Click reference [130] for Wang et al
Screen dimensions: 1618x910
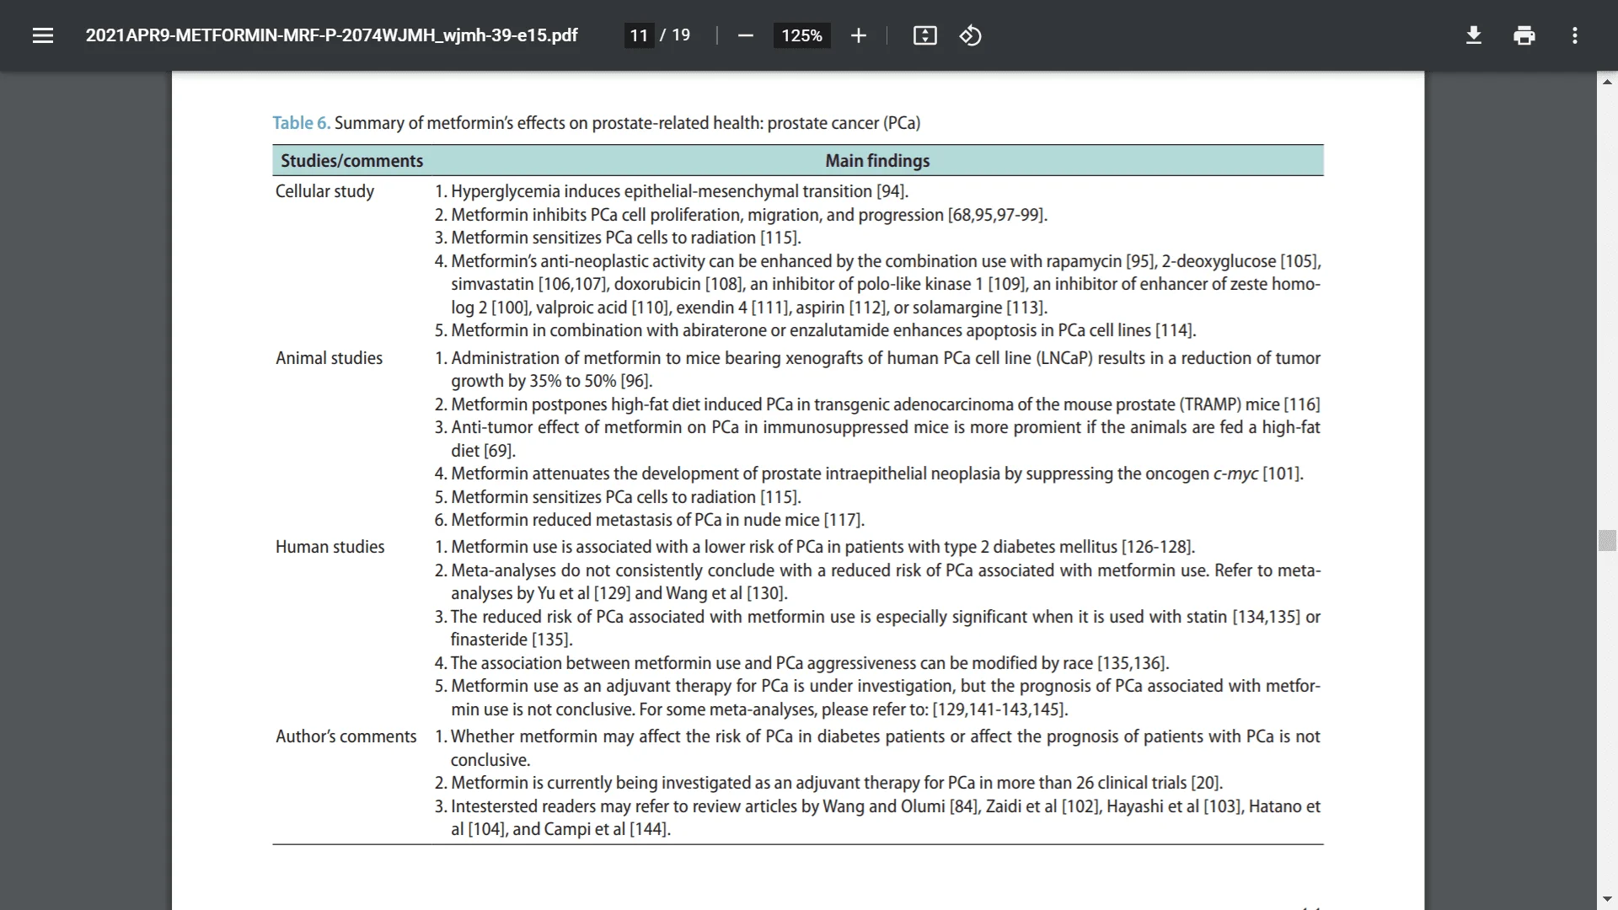(x=766, y=593)
